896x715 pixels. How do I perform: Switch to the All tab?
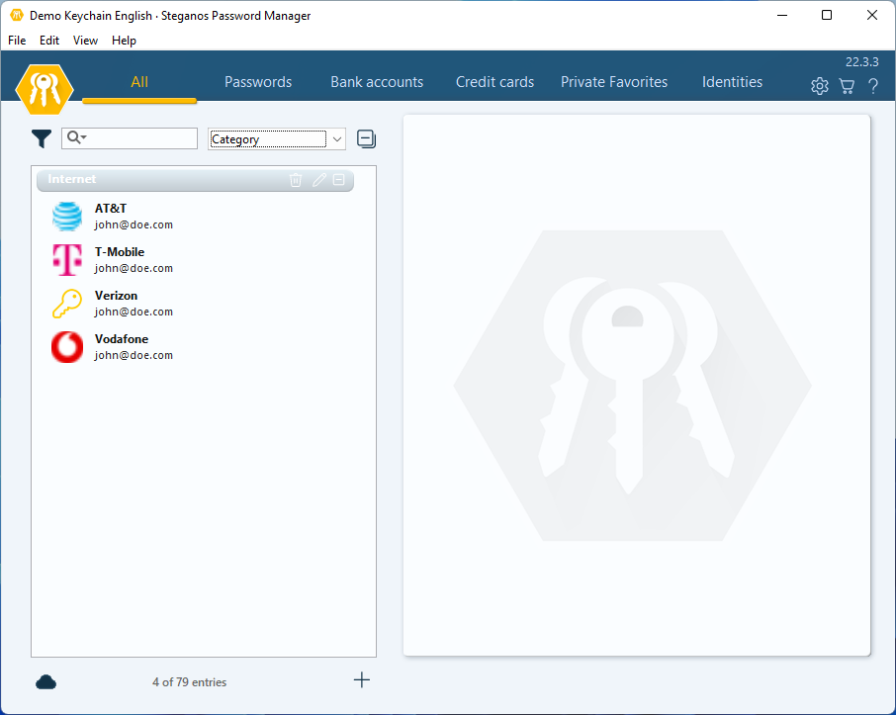pyautogui.click(x=139, y=82)
